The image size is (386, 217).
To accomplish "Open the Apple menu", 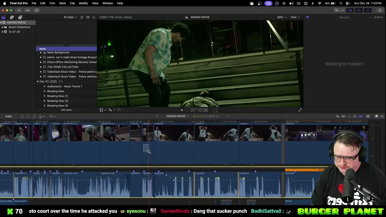I will click(x=5, y=3).
